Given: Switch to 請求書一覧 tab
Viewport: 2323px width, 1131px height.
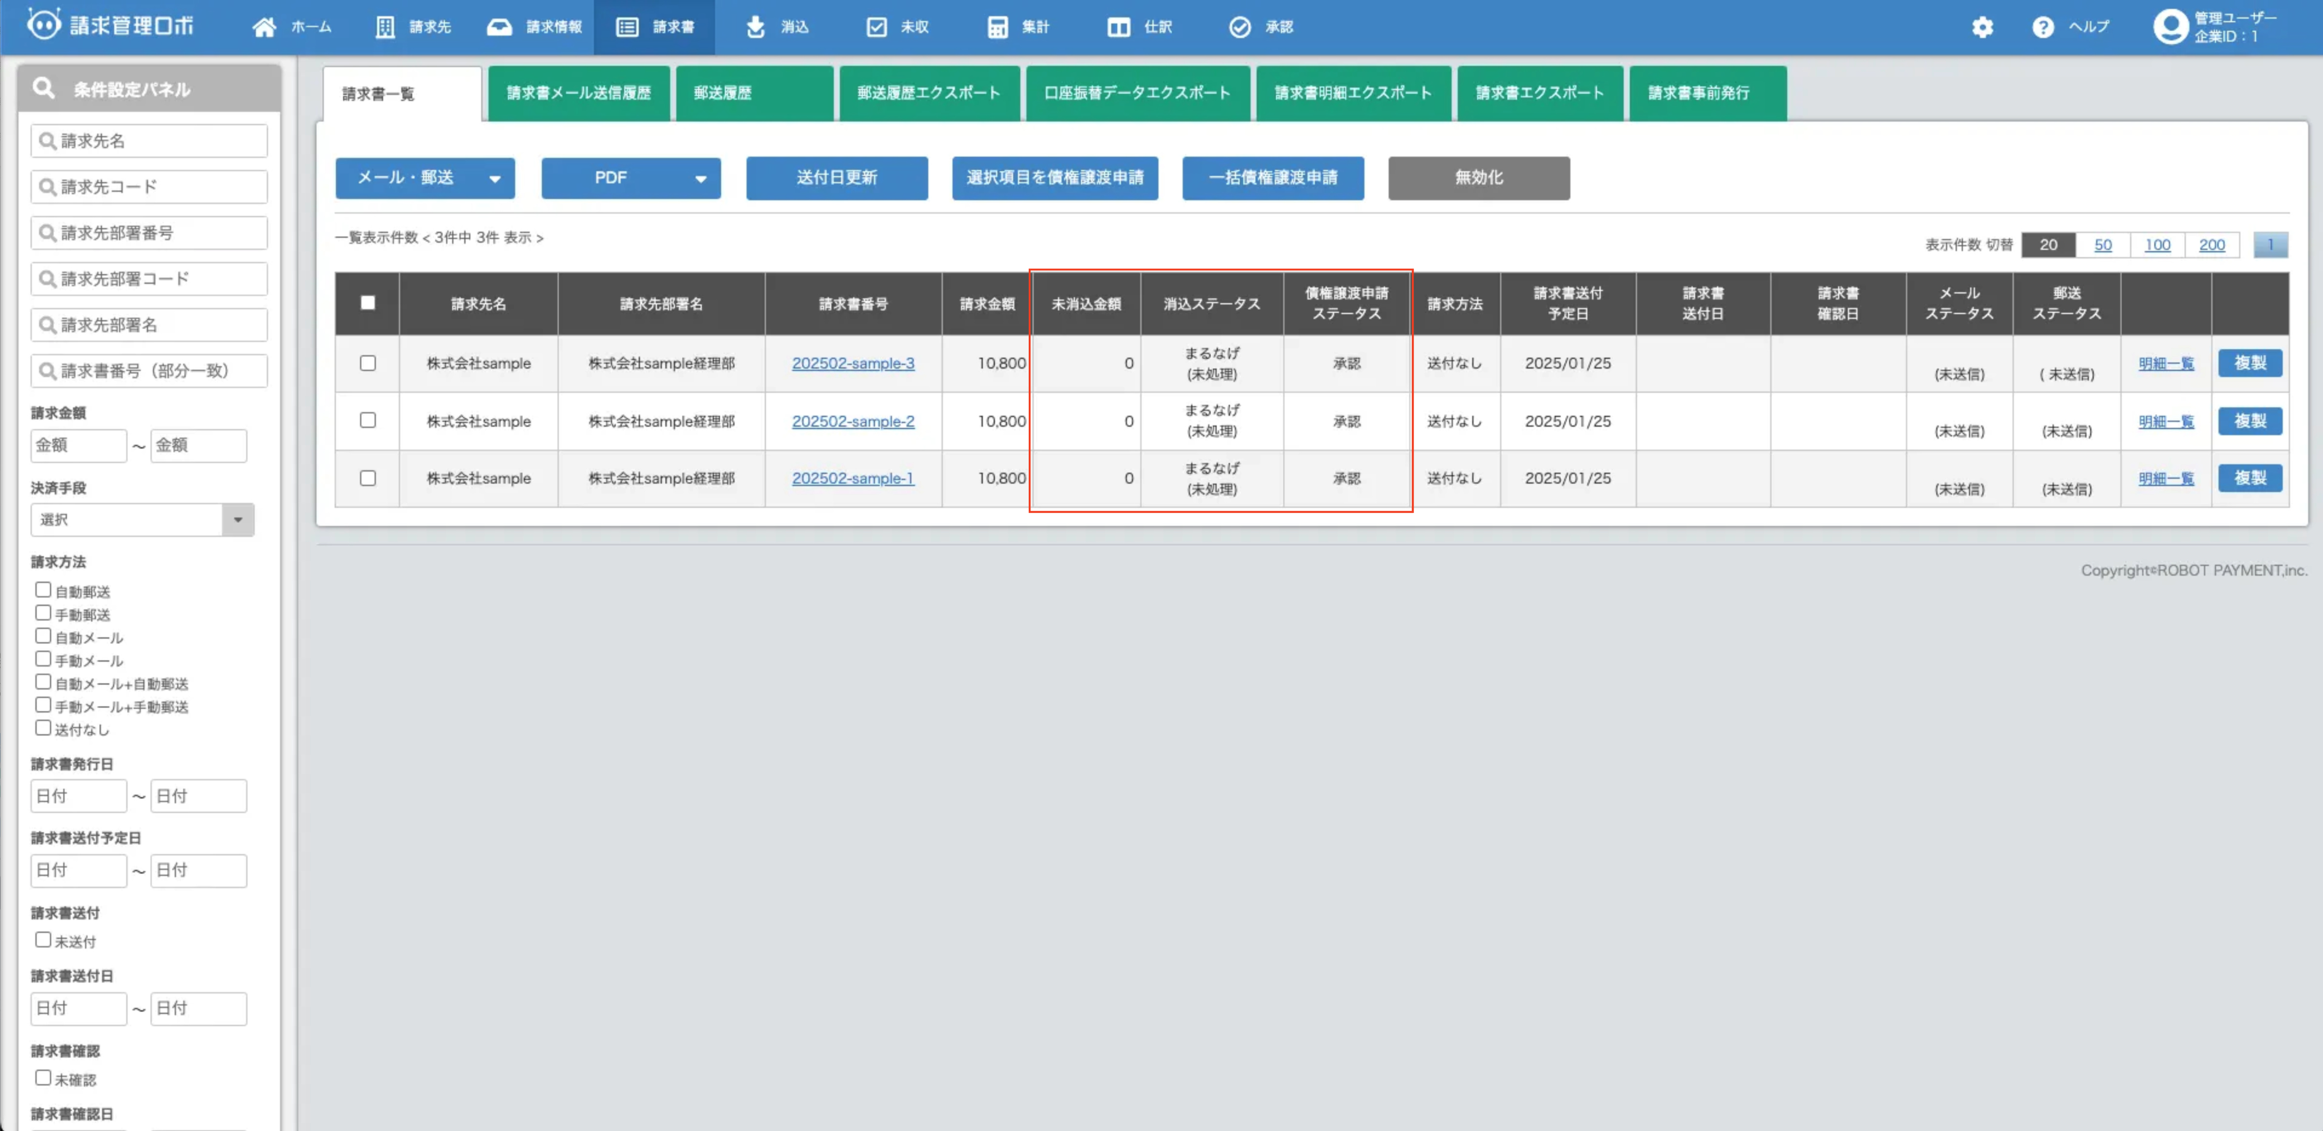Looking at the screenshot, I should (402, 94).
